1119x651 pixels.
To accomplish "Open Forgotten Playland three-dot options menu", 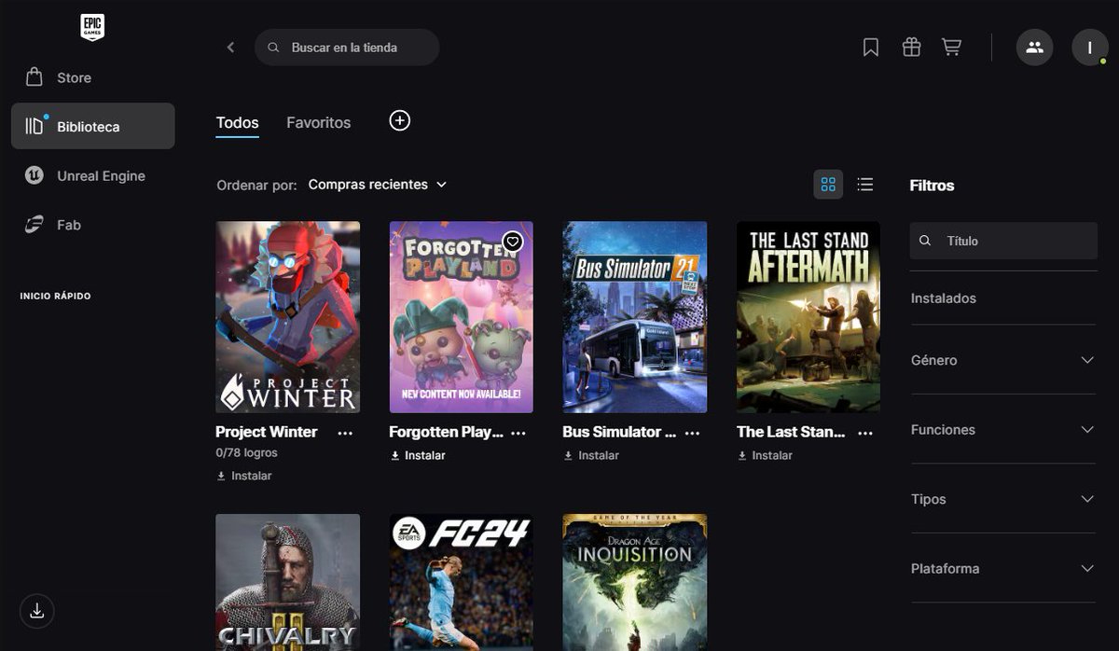I will click(x=518, y=433).
